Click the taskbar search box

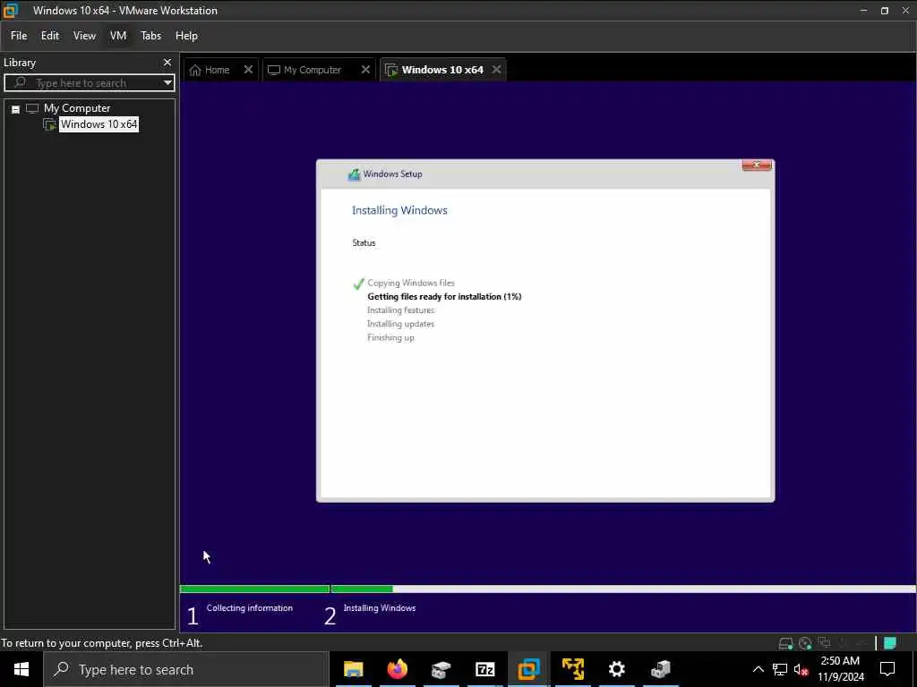coord(186,669)
